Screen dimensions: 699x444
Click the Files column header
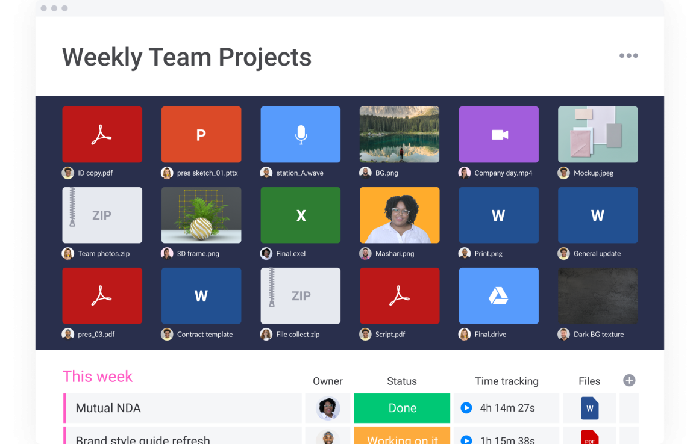[x=589, y=381]
